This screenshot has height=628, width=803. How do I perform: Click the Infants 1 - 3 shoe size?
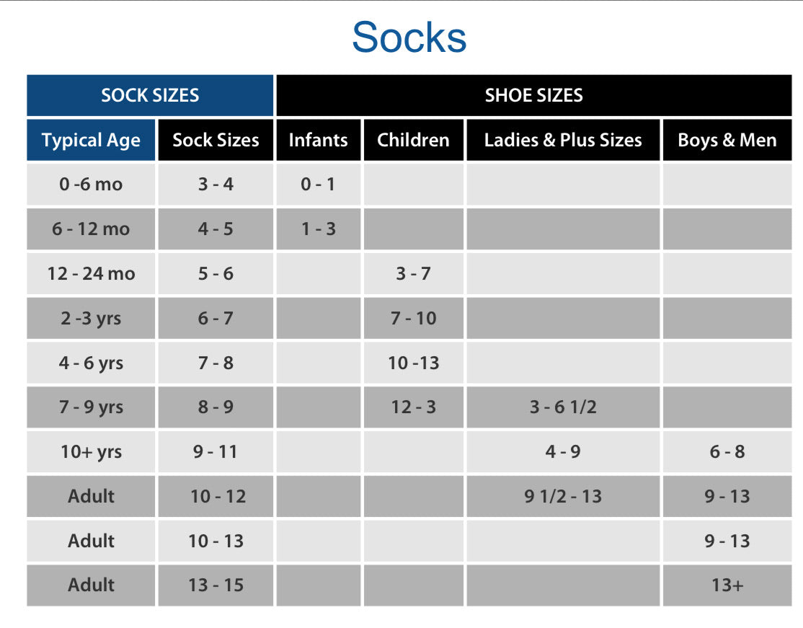[318, 229]
